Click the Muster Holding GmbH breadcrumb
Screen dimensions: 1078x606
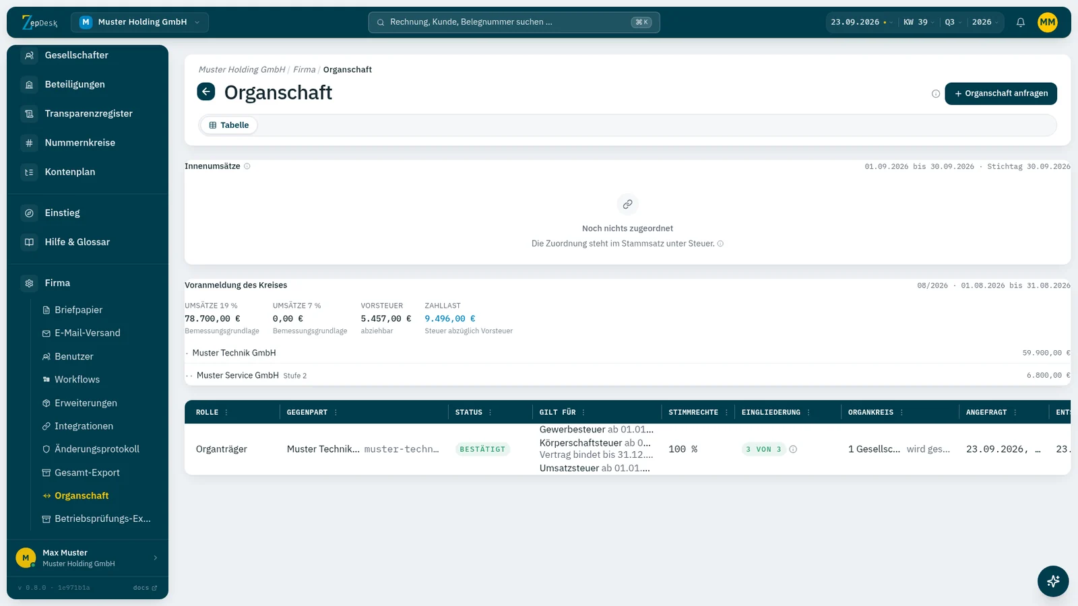(x=242, y=69)
